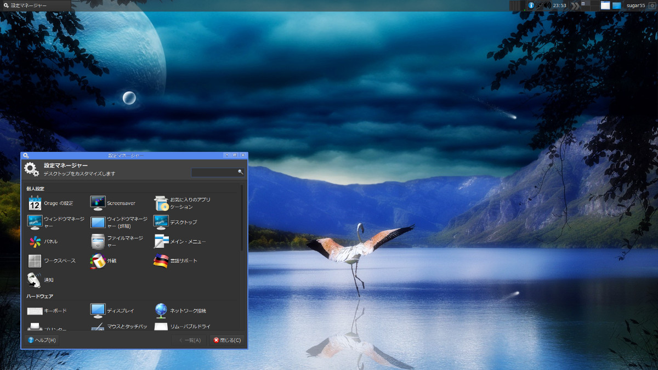
Task: Click the network status icon in the panel
Action: click(539, 5)
